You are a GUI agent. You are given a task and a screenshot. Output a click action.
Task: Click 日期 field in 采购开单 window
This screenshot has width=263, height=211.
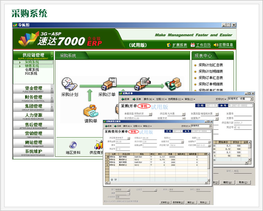[211, 105]
